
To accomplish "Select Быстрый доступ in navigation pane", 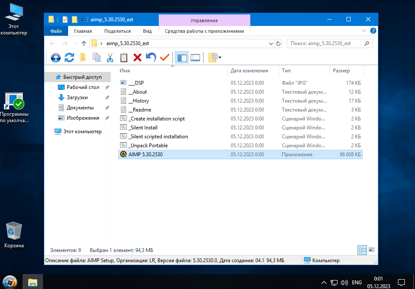I will 77,77.
